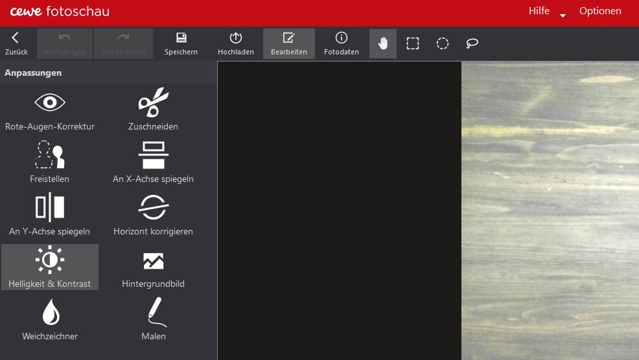Upload the image via Hochladen

(235, 43)
